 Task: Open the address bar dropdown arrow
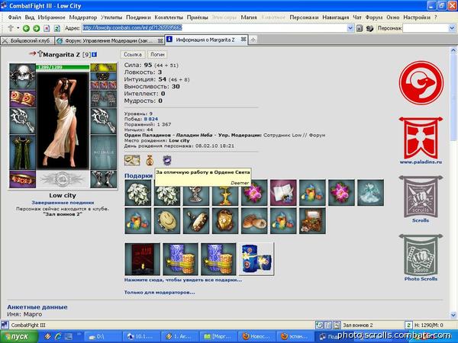350,28
